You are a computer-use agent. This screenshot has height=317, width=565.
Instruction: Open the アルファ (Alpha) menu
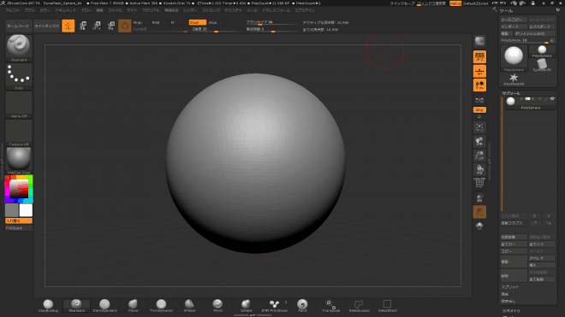pyautogui.click(x=13, y=10)
